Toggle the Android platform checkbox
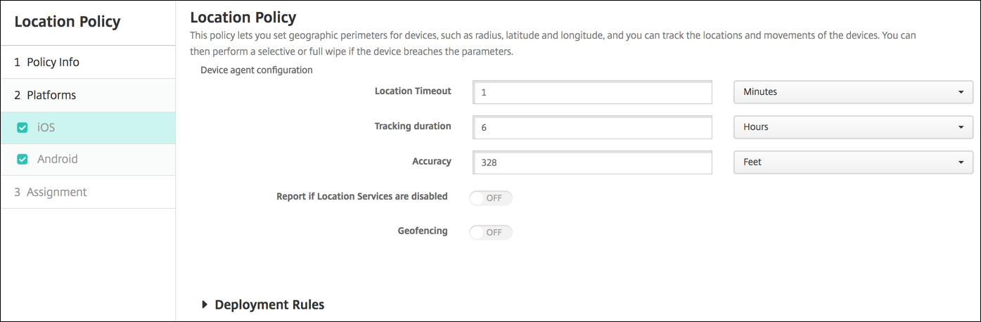This screenshot has height=322, width=981. click(x=22, y=160)
